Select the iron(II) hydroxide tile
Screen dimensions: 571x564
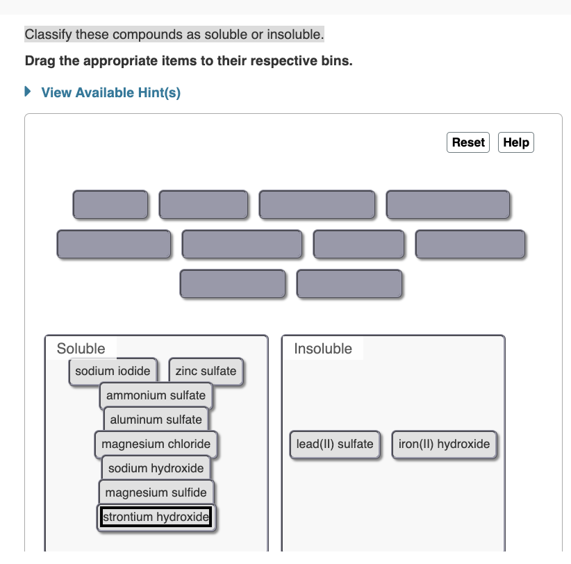coord(444,444)
